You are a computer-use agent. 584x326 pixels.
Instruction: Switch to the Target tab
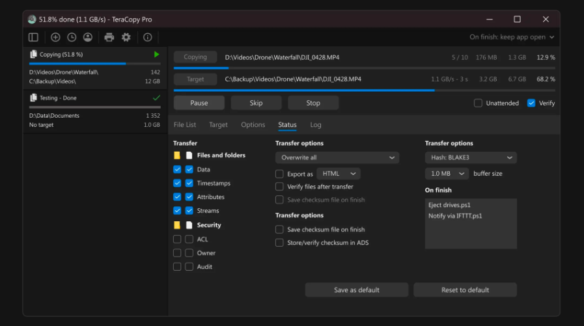218,125
